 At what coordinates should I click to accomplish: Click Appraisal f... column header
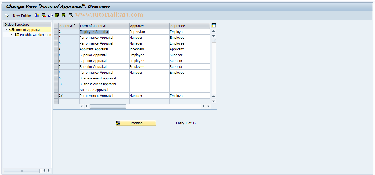(x=69, y=26)
